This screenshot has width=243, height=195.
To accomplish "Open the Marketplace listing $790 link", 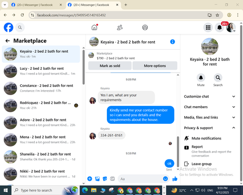I will 116,58.
